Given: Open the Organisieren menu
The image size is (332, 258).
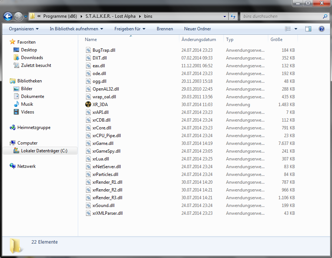Looking at the screenshot, I should pos(24,29).
